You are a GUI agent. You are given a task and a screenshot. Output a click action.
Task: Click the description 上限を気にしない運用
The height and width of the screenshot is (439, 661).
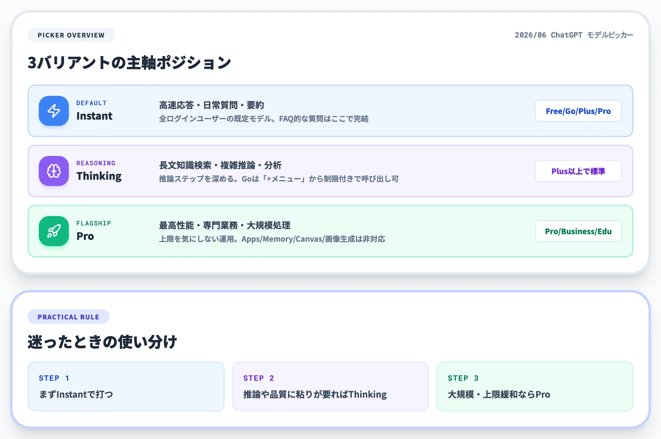pyautogui.click(x=272, y=239)
